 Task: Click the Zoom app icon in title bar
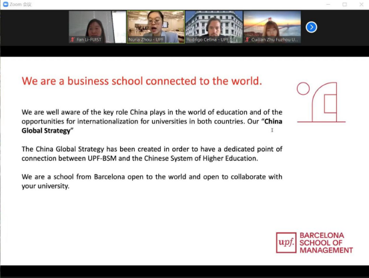(5, 4)
